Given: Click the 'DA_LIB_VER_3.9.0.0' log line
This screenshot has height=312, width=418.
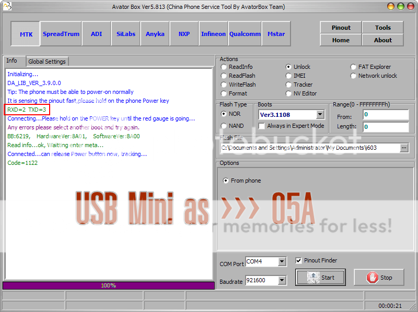Looking at the screenshot, I should (34, 83).
